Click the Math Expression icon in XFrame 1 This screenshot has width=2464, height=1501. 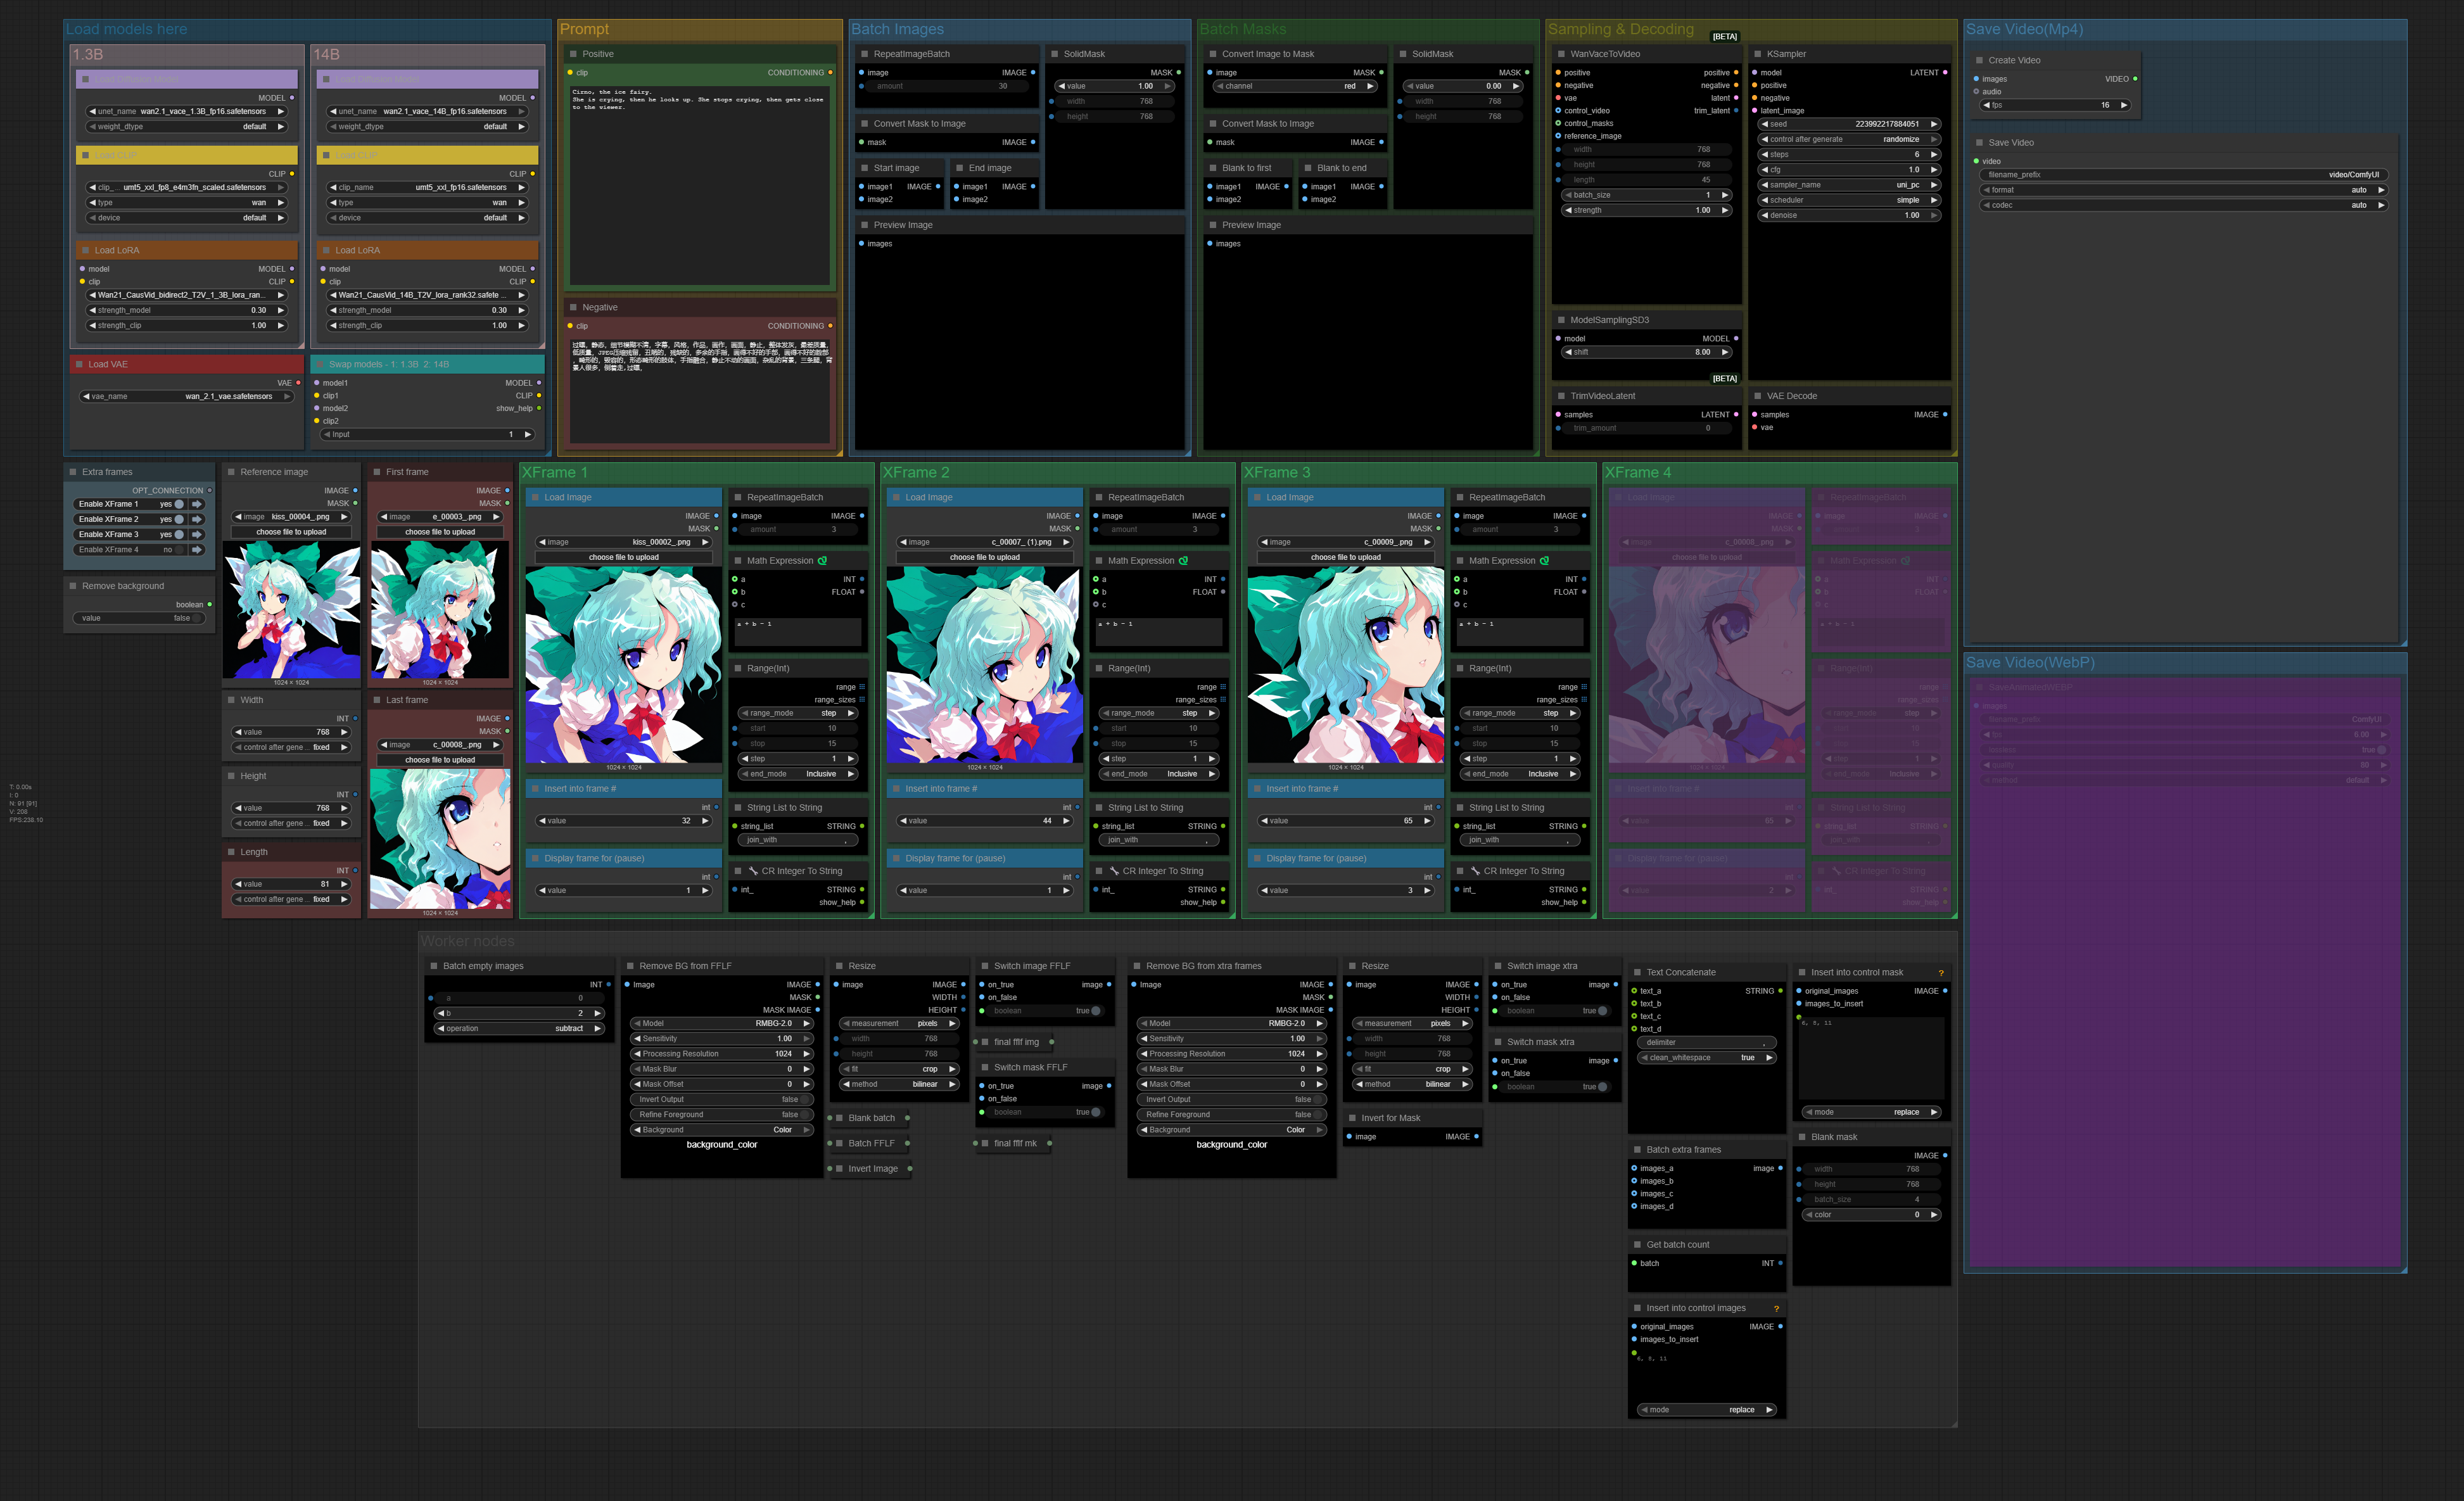point(822,561)
